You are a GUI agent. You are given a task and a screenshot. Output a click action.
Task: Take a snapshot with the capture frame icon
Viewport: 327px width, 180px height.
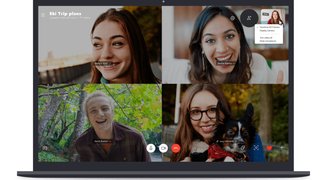(x=256, y=148)
